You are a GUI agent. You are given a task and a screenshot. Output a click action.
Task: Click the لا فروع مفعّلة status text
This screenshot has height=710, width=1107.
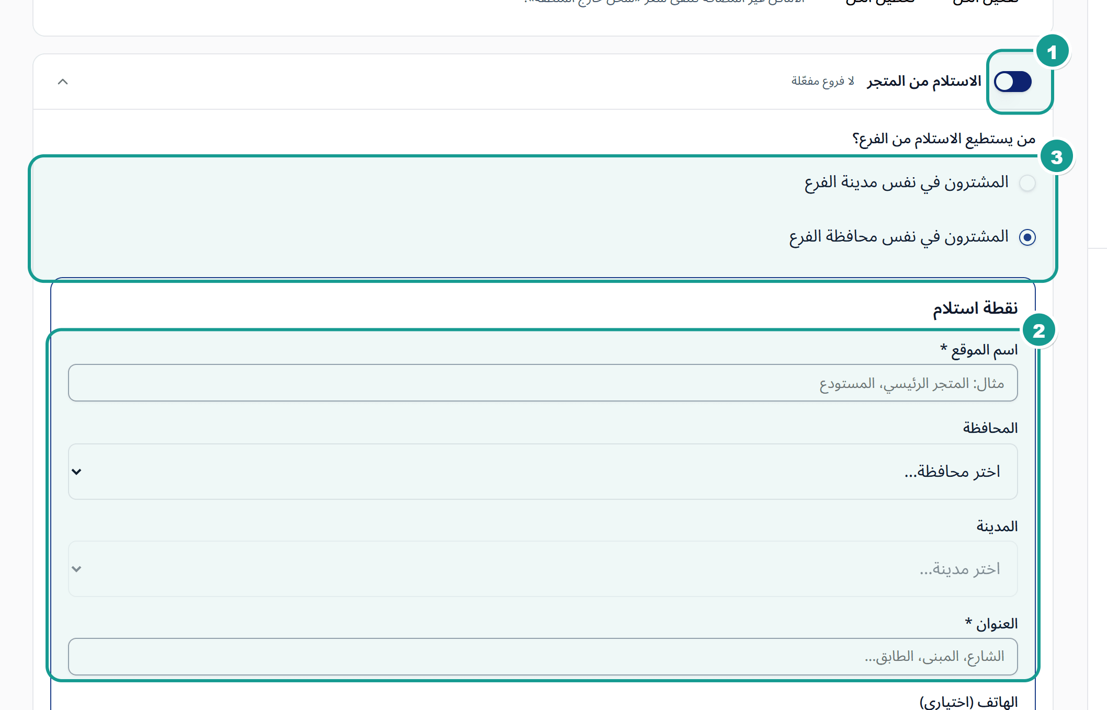pos(822,81)
